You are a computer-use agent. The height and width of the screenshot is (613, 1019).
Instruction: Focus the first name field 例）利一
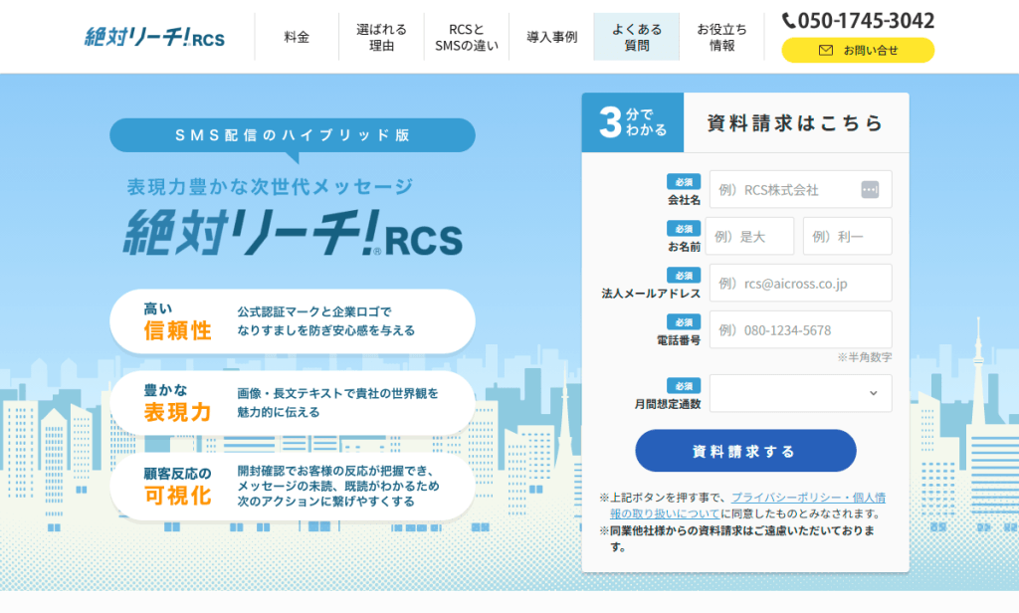(847, 236)
